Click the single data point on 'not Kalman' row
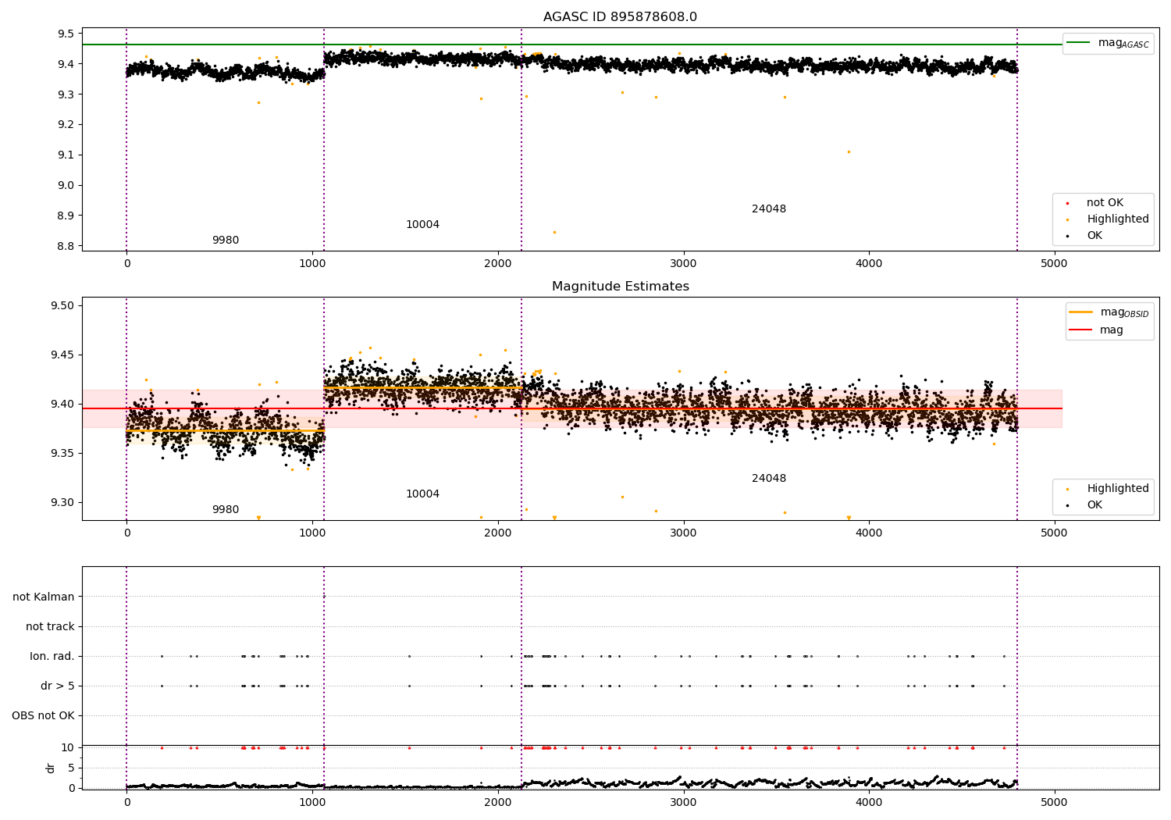 pos(324,597)
